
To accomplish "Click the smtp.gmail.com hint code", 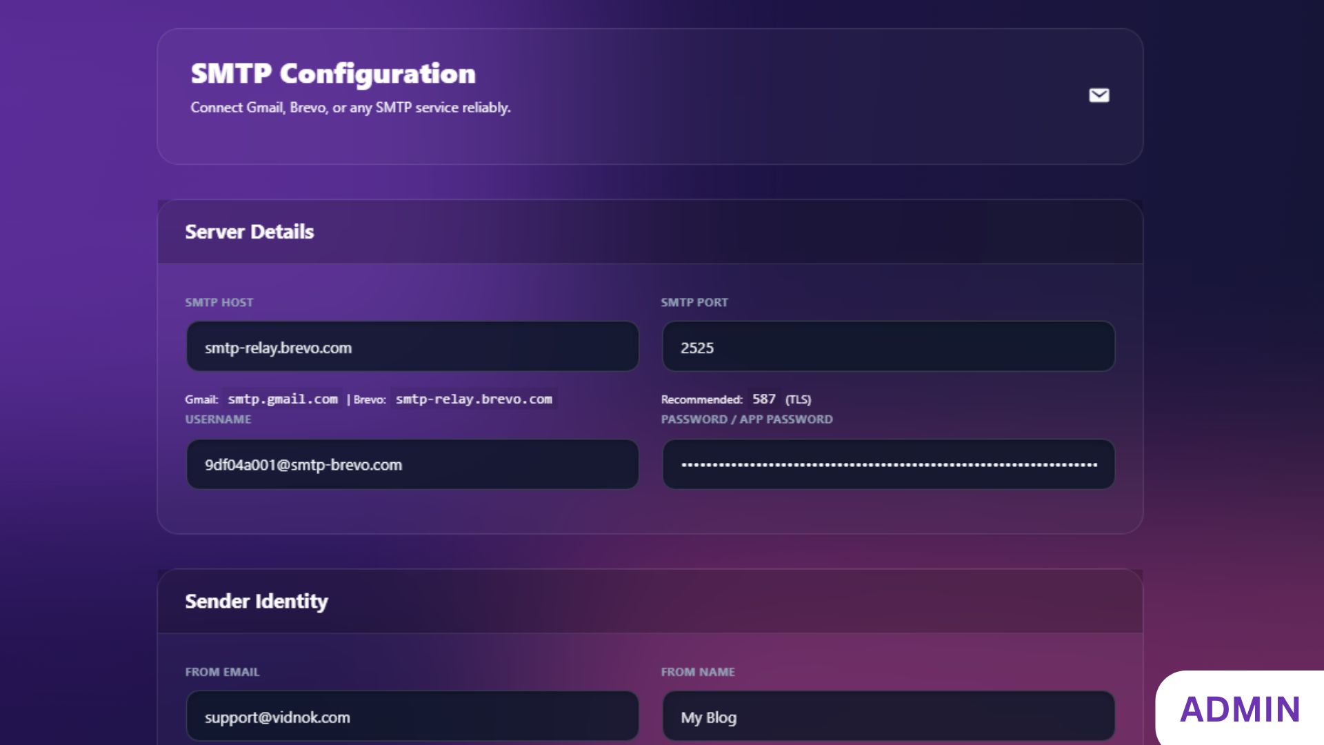I will pos(283,399).
